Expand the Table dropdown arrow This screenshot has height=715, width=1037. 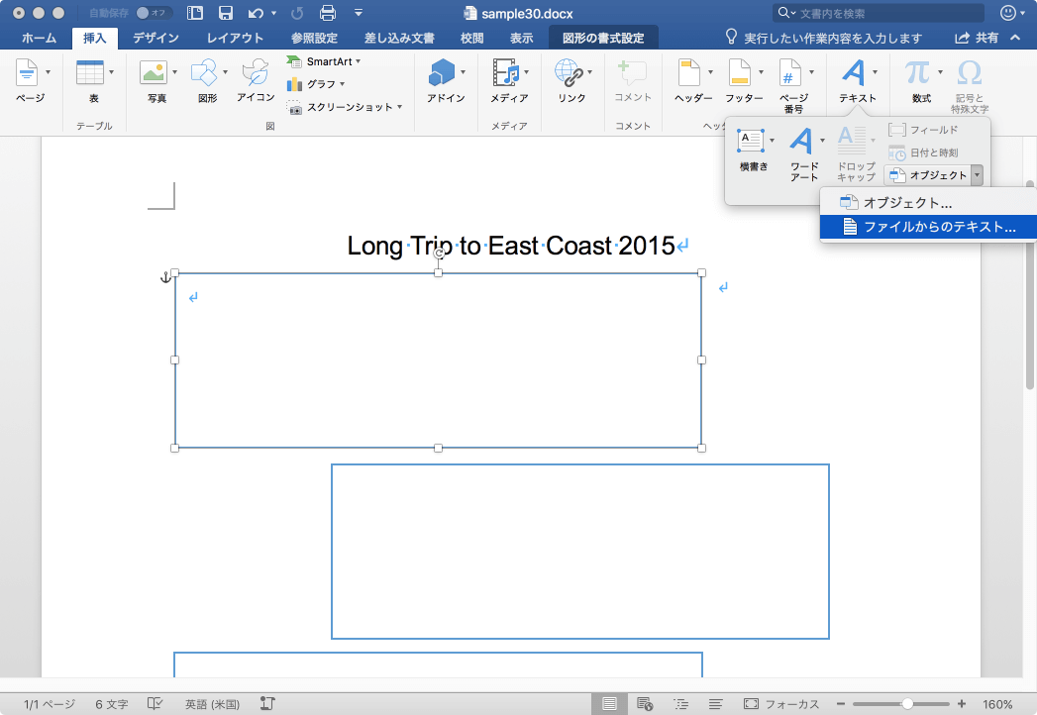coord(111,71)
